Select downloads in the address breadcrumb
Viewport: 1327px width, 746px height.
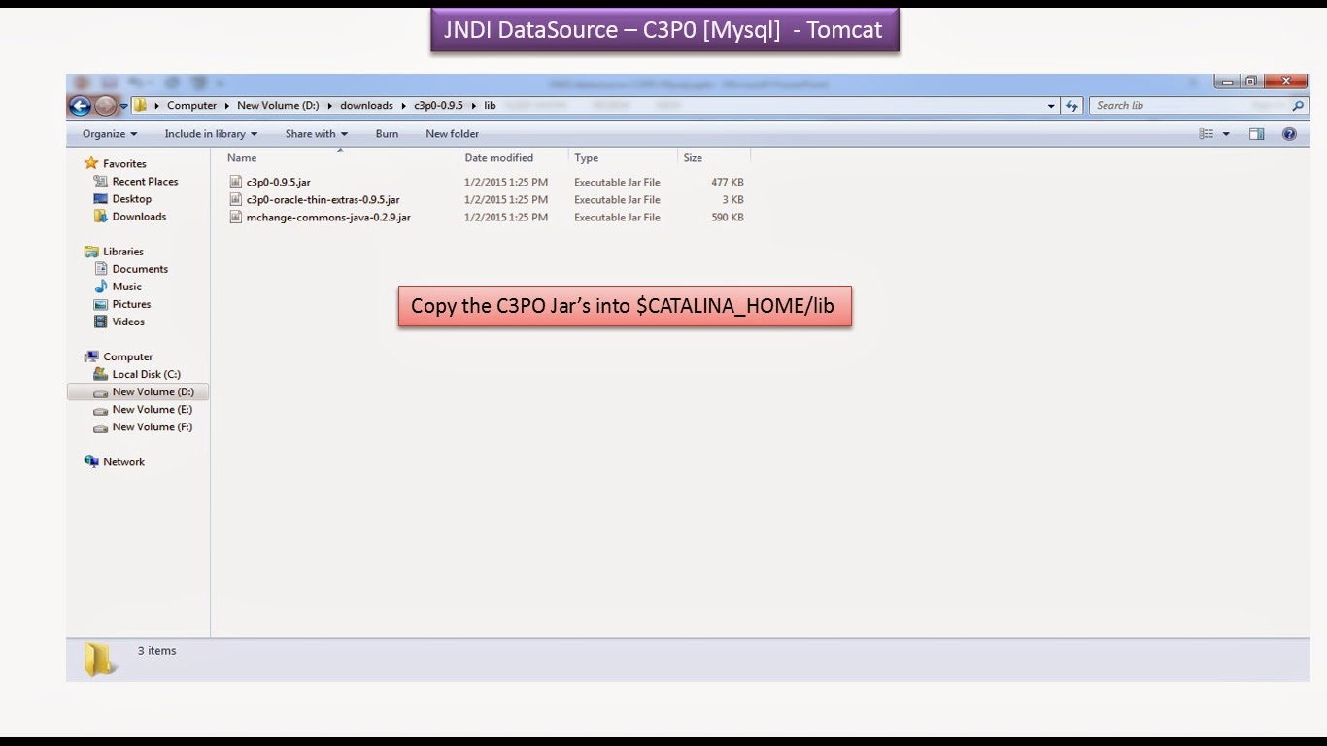pos(366,105)
